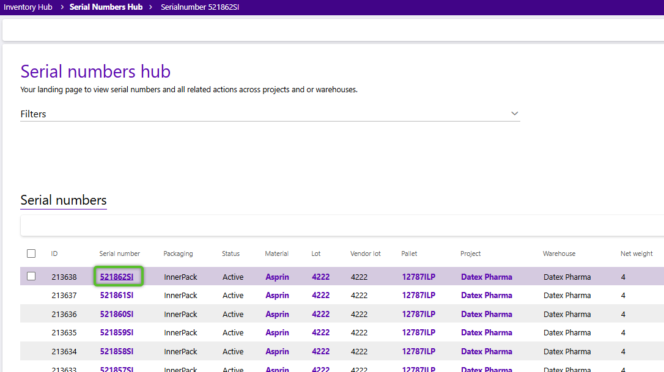Expand the Filters section chevron
This screenshot has height=372, width=664.
[x=514, y=114]
